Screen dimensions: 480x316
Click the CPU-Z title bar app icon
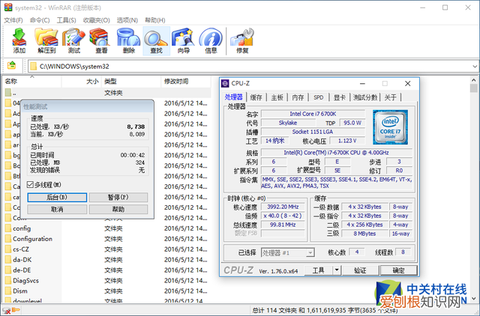[225, 83]
